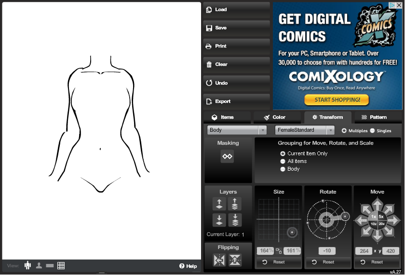Open the FemaleStandard set dropdown
405x275 pixels.
tap(305, 130)
